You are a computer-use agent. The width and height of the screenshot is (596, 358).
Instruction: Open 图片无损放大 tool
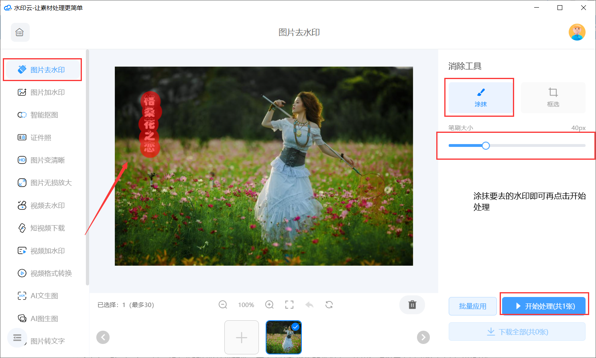(45, 183)
